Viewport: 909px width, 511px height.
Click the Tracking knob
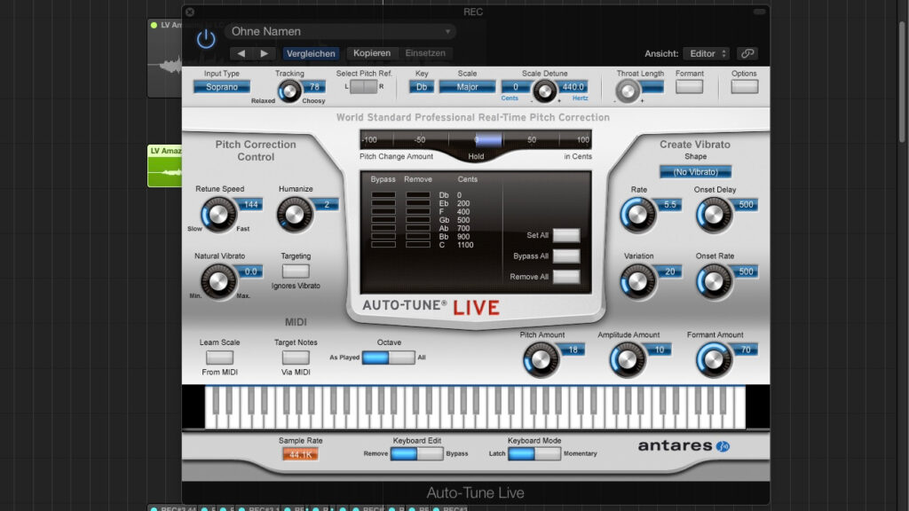tap(289, 91)
